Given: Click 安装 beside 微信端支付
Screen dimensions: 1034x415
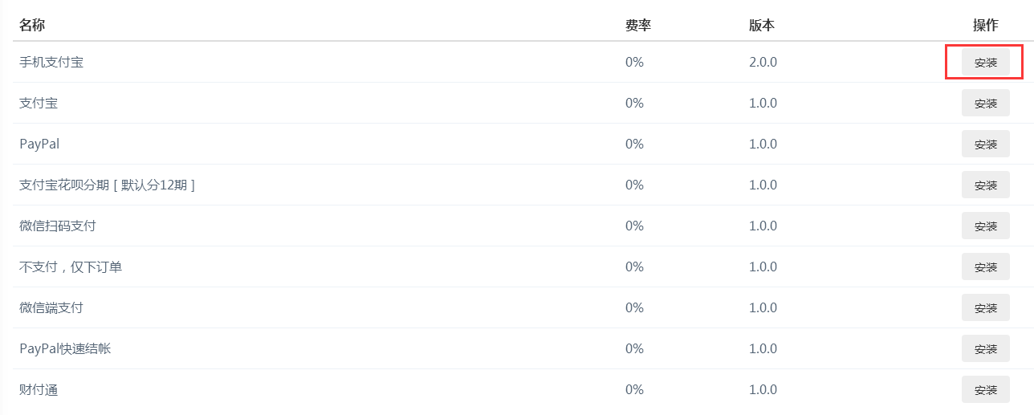Looking at the screenshot, I should (x=985, y=308).
